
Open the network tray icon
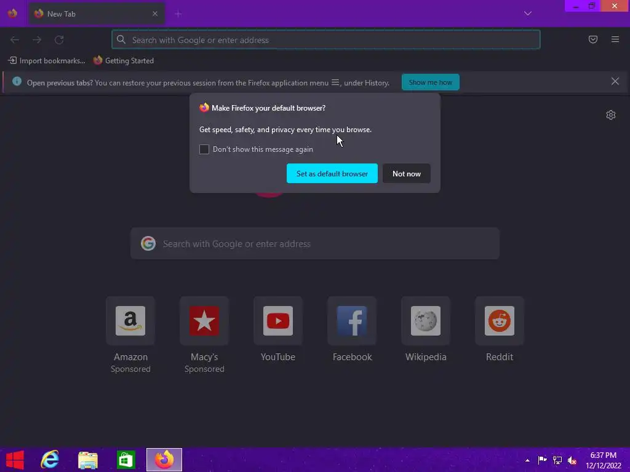[x=557, y=460]
